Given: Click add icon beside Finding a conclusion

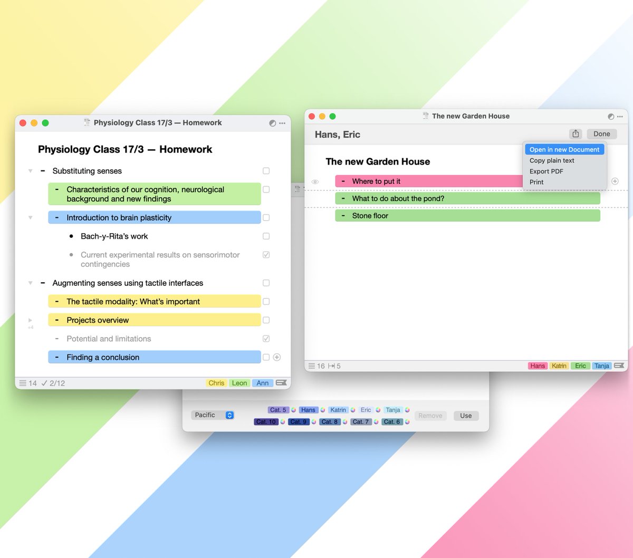Looking at the screenshot, I should coord(277,357).
